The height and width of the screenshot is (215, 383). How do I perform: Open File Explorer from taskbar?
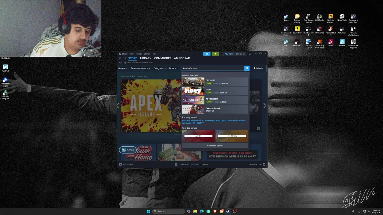coord(195,211)
